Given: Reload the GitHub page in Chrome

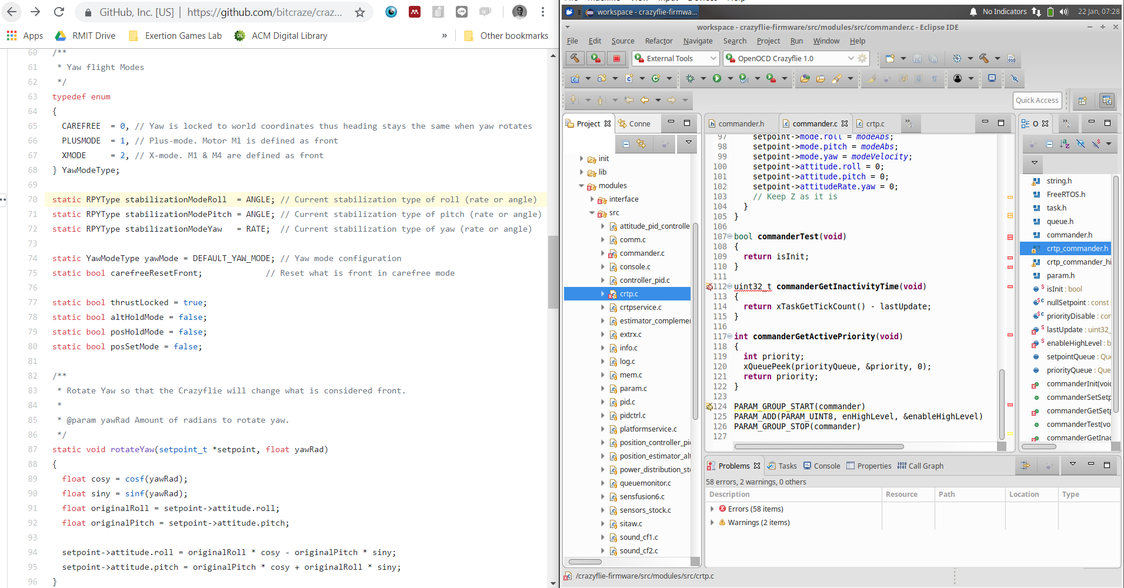Looking at the screenshot, I should [59, 12].
